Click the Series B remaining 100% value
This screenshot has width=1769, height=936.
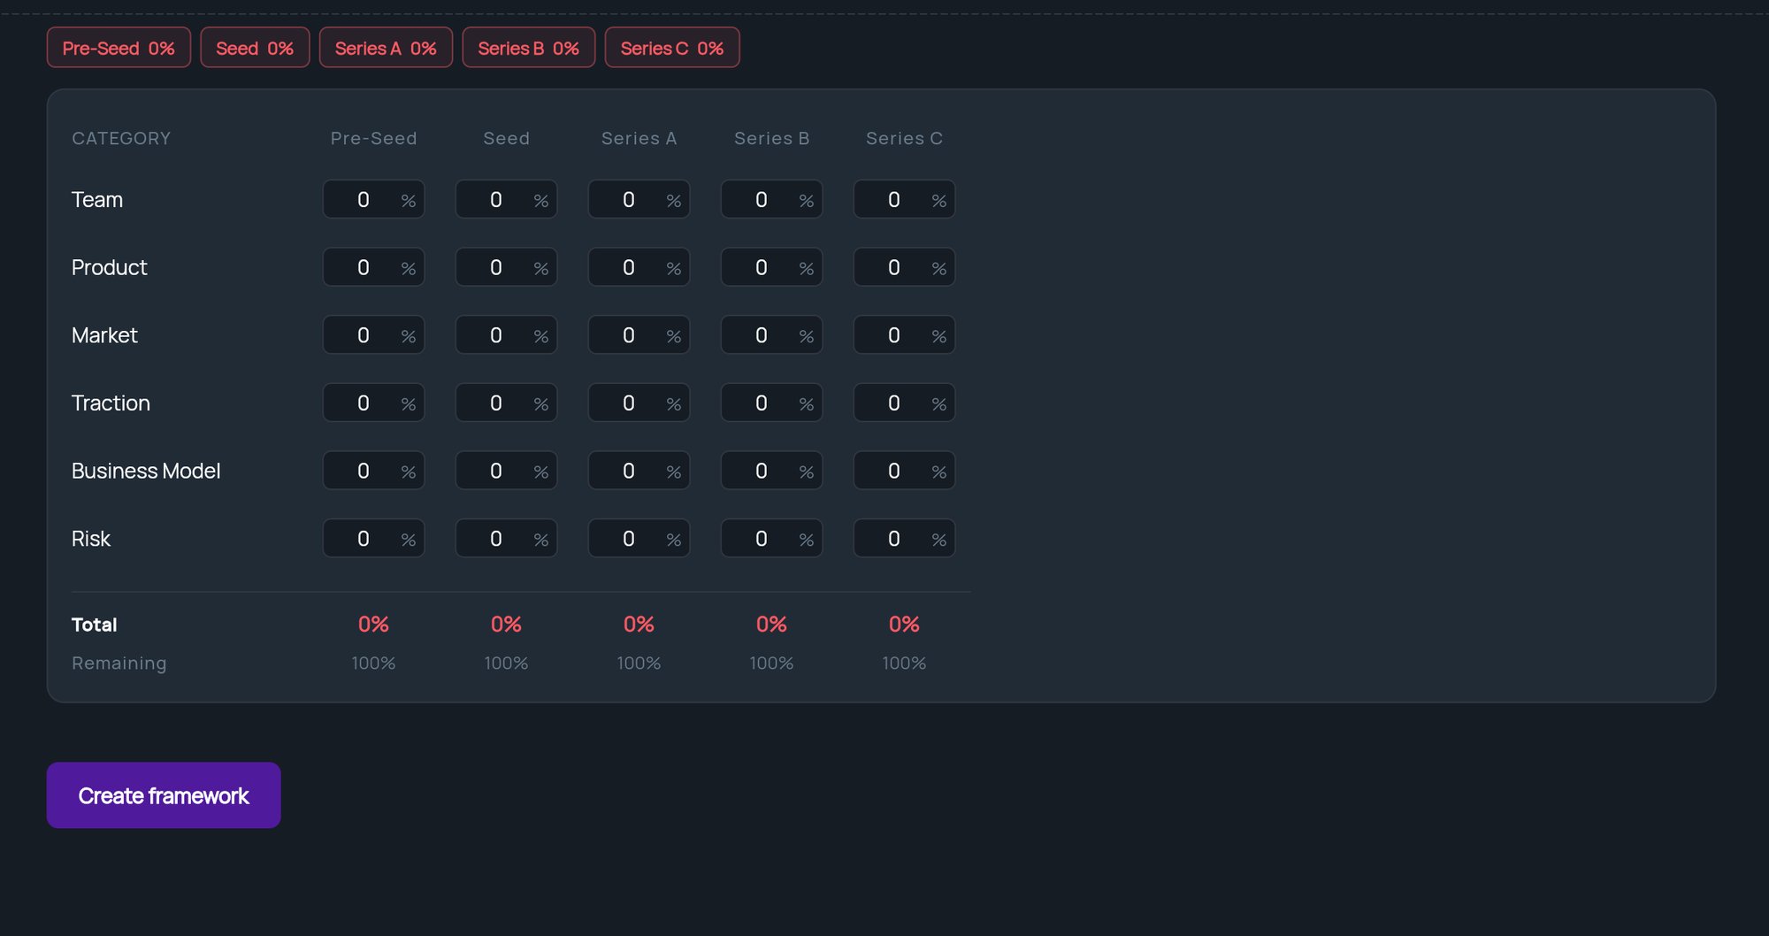[x=771, y=663]
